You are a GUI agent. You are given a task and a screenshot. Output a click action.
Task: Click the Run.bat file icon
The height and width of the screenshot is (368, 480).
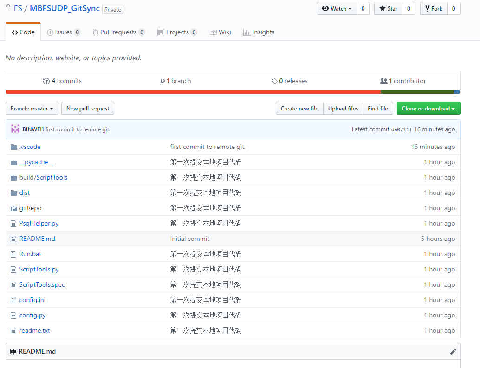(x=13, y=254)
